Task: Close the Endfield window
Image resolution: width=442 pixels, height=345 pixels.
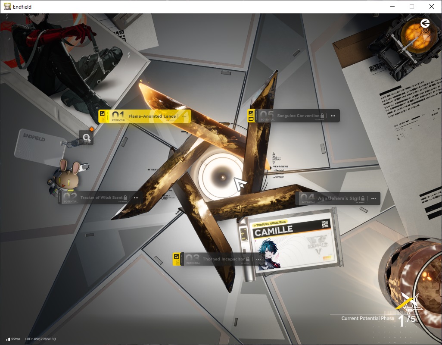Action: pyautogui.click(x=431, y=6)
